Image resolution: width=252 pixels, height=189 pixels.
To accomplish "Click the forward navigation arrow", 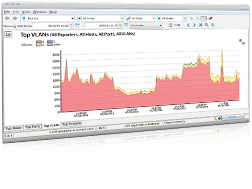I will click(x=15, y=18).
